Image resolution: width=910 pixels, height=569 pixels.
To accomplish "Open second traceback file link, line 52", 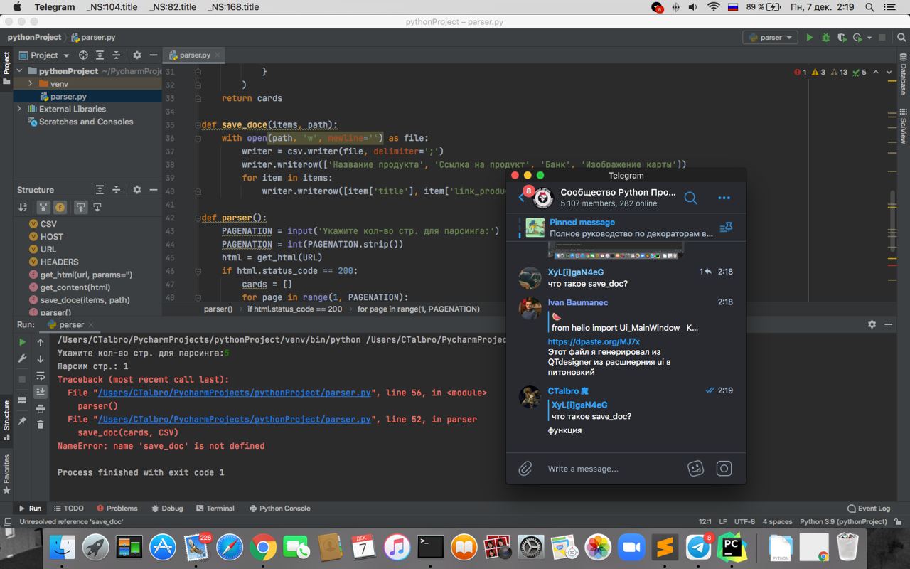I will coord(234,420).
